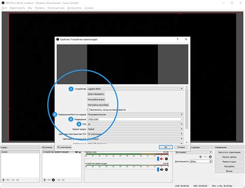Add a scene transition with the plus icon
245x188 pixels.
tap(201, 156)
